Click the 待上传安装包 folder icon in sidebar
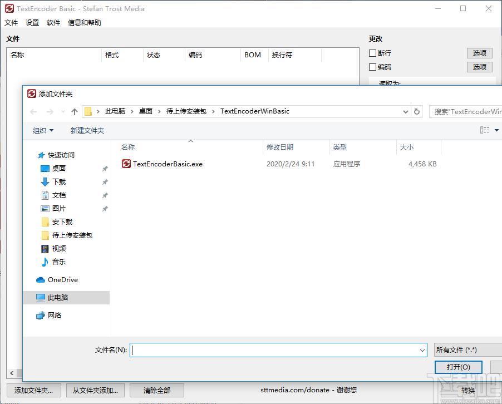Image resolution: width=502 pixels, height=404 pixels. 45,235
